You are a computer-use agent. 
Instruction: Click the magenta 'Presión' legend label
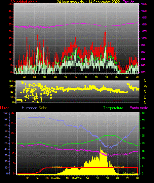coord(129,2)
